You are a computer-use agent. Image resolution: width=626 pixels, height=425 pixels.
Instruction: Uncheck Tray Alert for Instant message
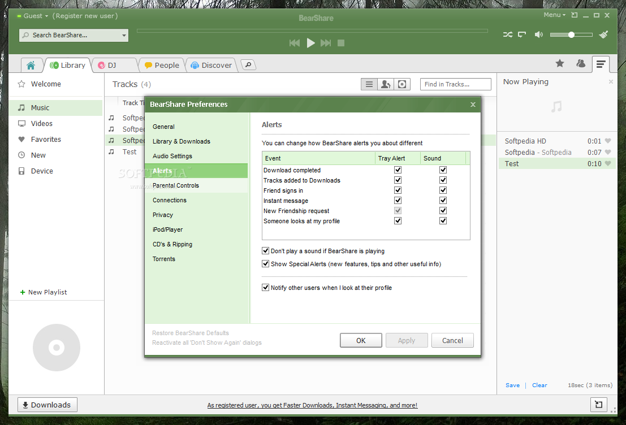pyautogui.click(x=398, y=200)
